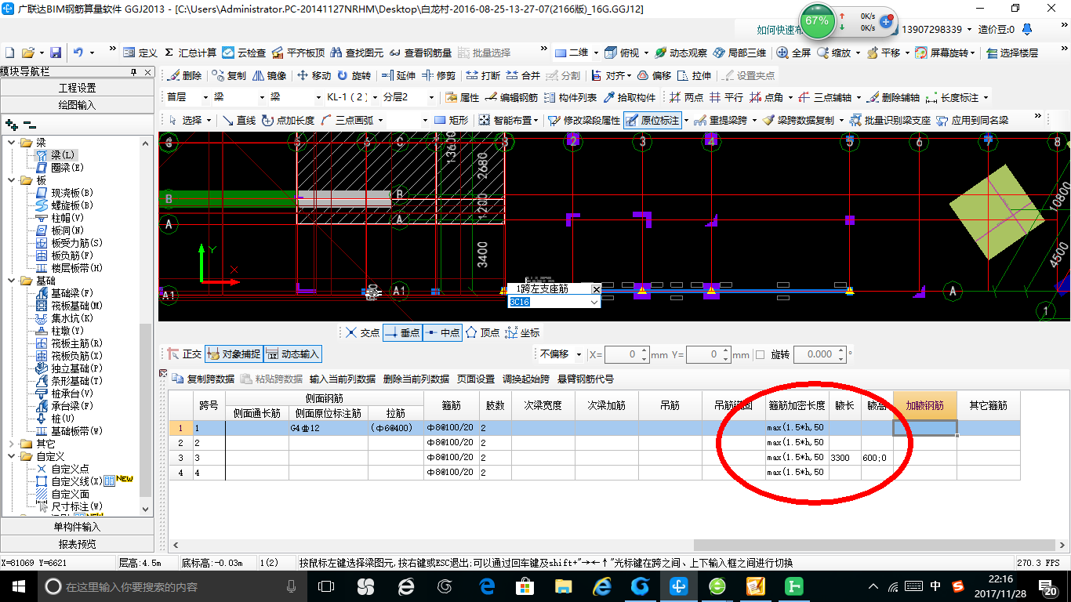Select the 移动 move tool
The height and width of the screenshot is (602, 1071).
click(314, 75)
